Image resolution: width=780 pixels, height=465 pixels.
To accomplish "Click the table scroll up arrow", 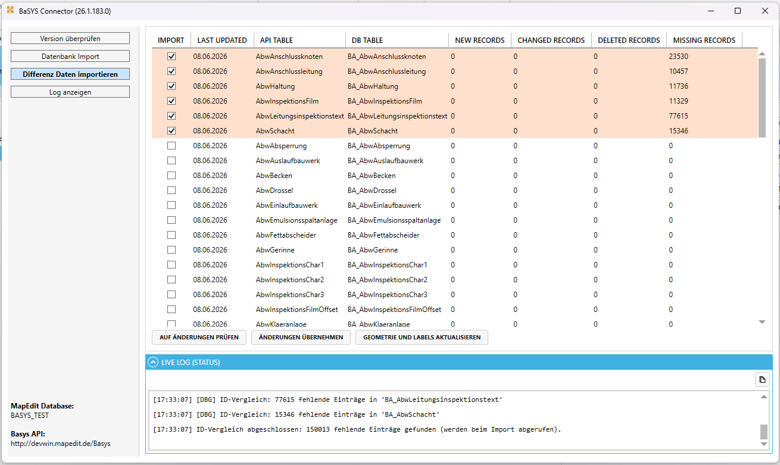I will [762, 54].
